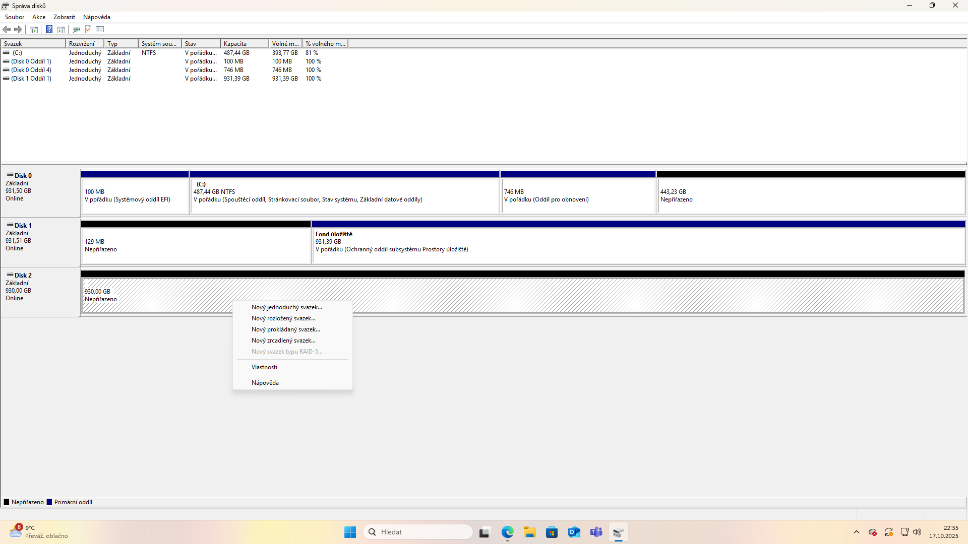Click the Disk 0 label panel
This screenshot has height=544, width=968.
(x=40, y=191)
